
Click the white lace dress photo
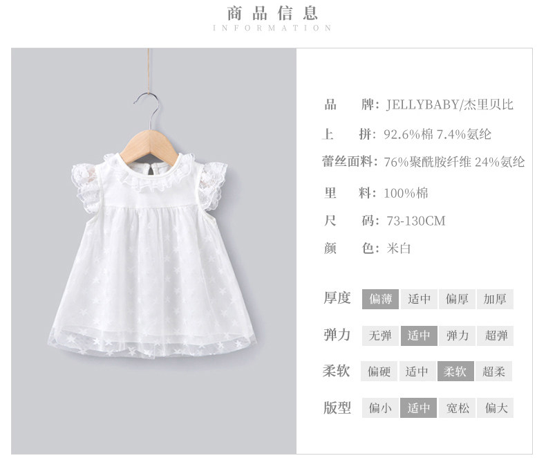coord(152,255)
